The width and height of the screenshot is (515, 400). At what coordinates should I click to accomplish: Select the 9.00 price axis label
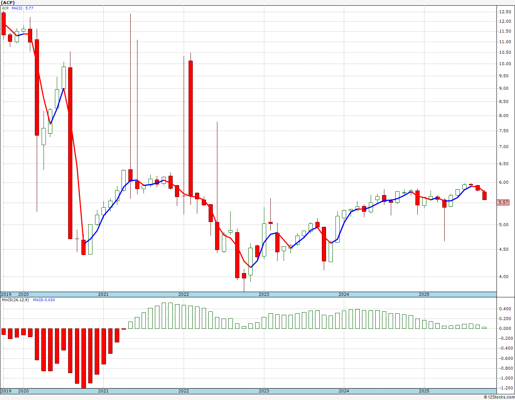(x=504, y=88)
